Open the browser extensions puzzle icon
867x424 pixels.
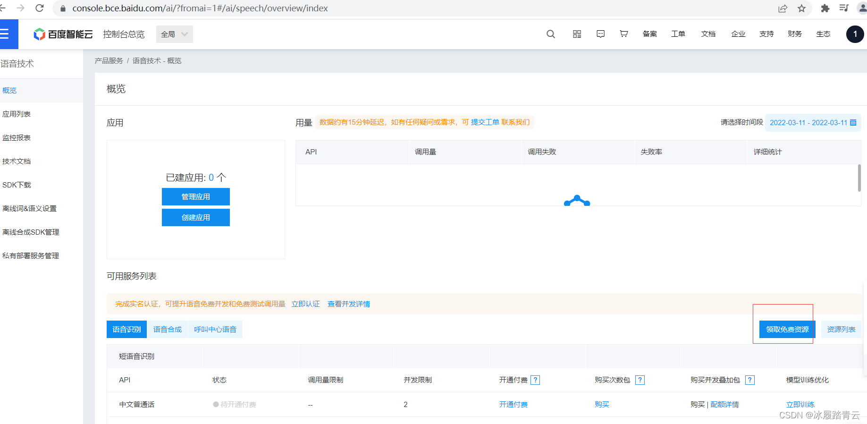[825, 8]
